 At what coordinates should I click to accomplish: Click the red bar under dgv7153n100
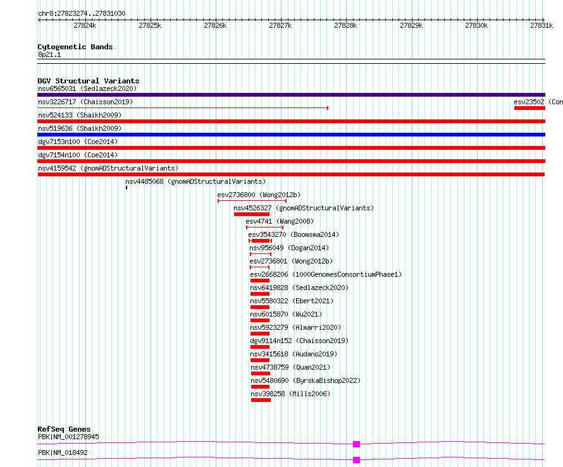click(291, 148)
